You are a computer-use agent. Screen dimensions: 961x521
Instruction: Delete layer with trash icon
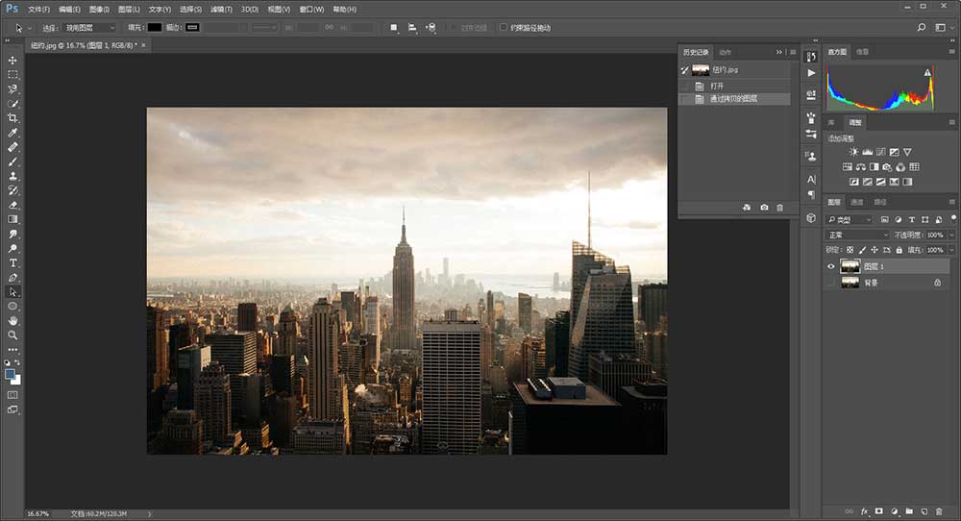(939, 511)
